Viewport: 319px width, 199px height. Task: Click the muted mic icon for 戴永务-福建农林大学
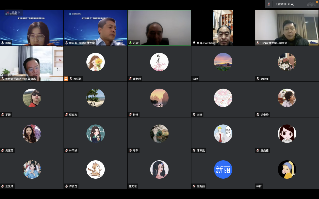66,43
